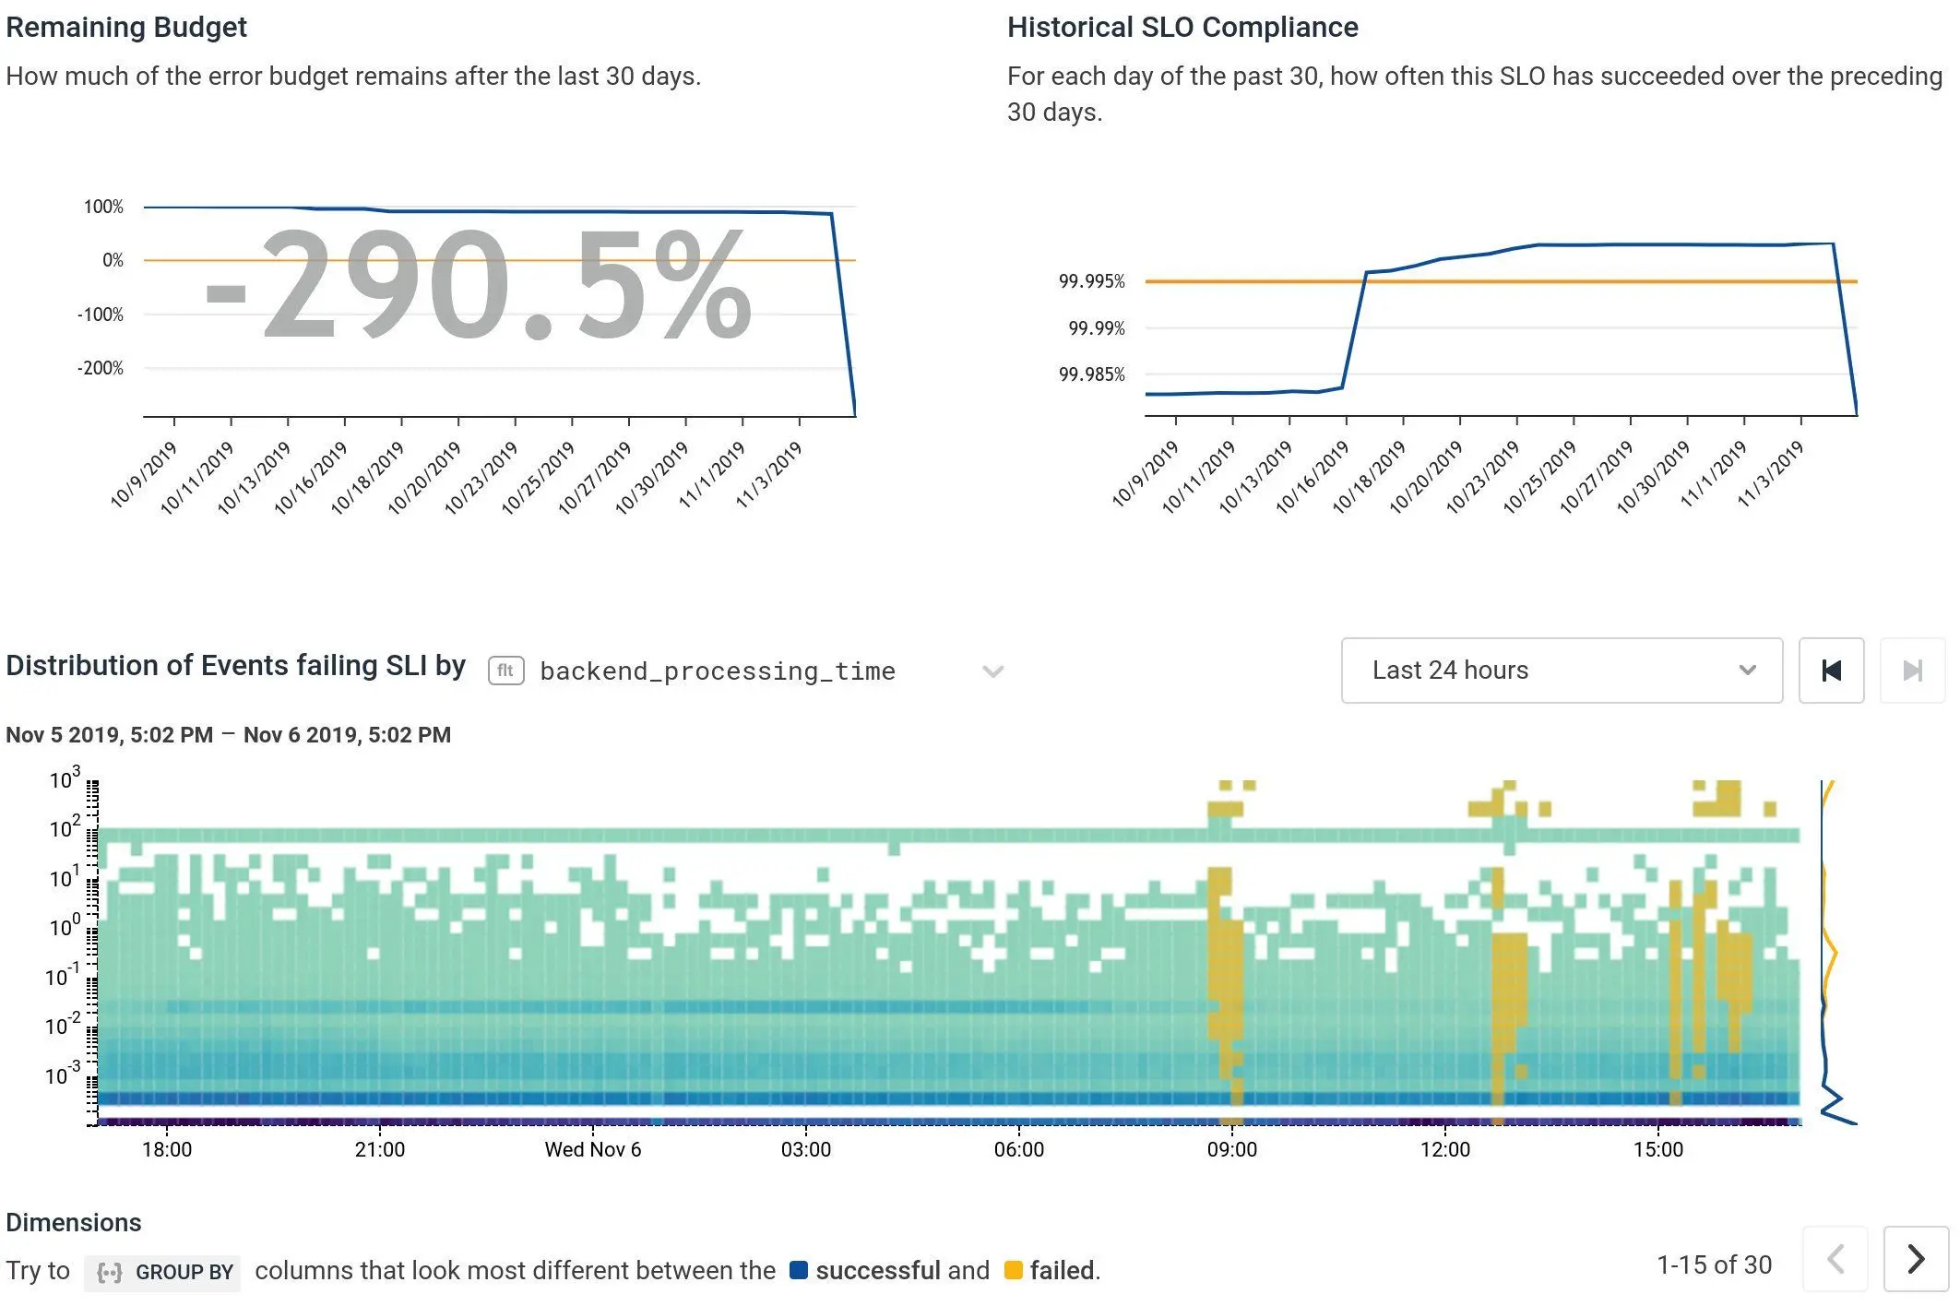Click the Historical SLO Compliance line chart
Screen dimensions: 1960x1306
coord(1500,323)
